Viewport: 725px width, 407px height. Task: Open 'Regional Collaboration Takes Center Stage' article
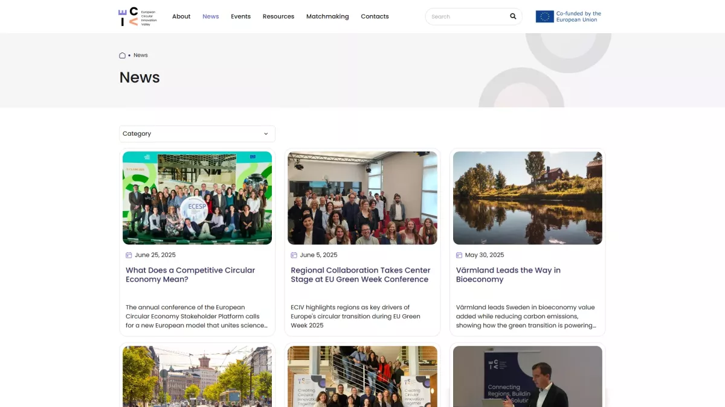coord(361,274)
